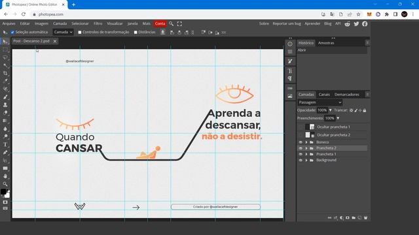The width and height of the screenshot is (419, 235).
Task: Close the Post - Descanso 2.psd tab
Action: pyautogui.click(x=55, y=41)
